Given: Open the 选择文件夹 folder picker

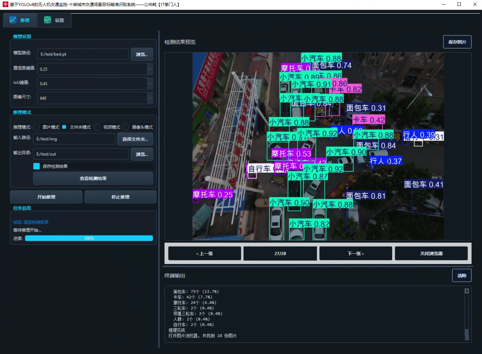Looking at the screenshot, I should pos(135,139).
